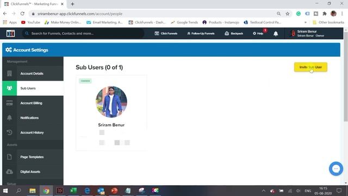Click Sriram Benur's profile photo
This screenshot has height=196, width=348.
click(x=111, y=102)
